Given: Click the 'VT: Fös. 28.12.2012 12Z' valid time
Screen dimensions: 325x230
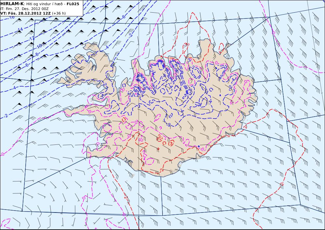Looking at the screenshot, I should (25, 13).
